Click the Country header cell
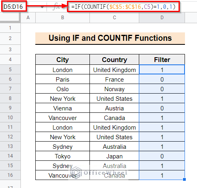 pyautogui.click(x=114, y=60)
